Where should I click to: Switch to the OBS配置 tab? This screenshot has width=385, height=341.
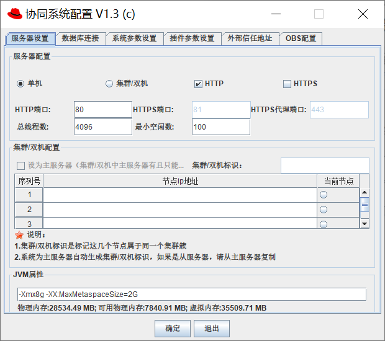[x=301, y=38]
